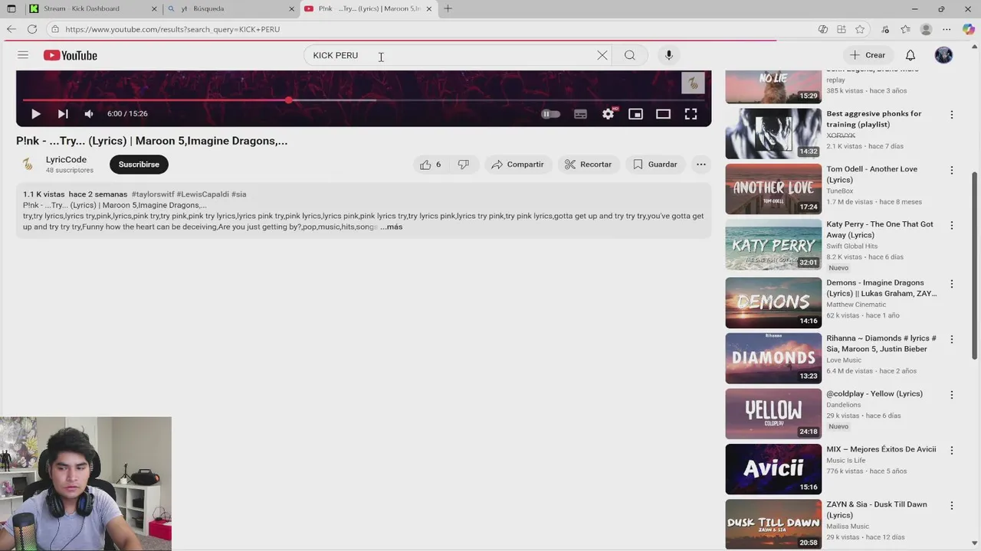Toggle subtitles in the player
Image resolution: width=981 pixels, height=551 pixels.
[x=580, y=114]
